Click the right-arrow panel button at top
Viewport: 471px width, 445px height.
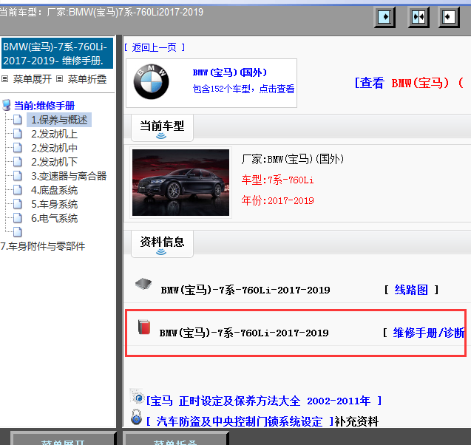tap(384, 17)
